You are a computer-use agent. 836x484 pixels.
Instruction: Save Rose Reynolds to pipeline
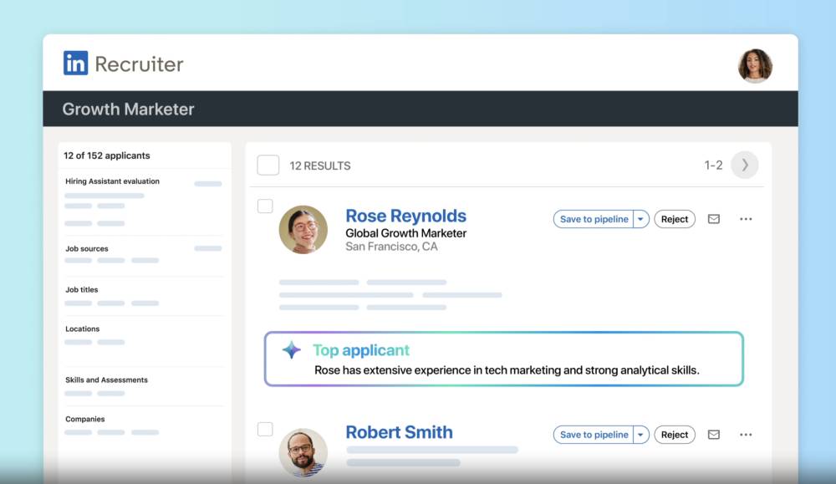pos(594,219)
